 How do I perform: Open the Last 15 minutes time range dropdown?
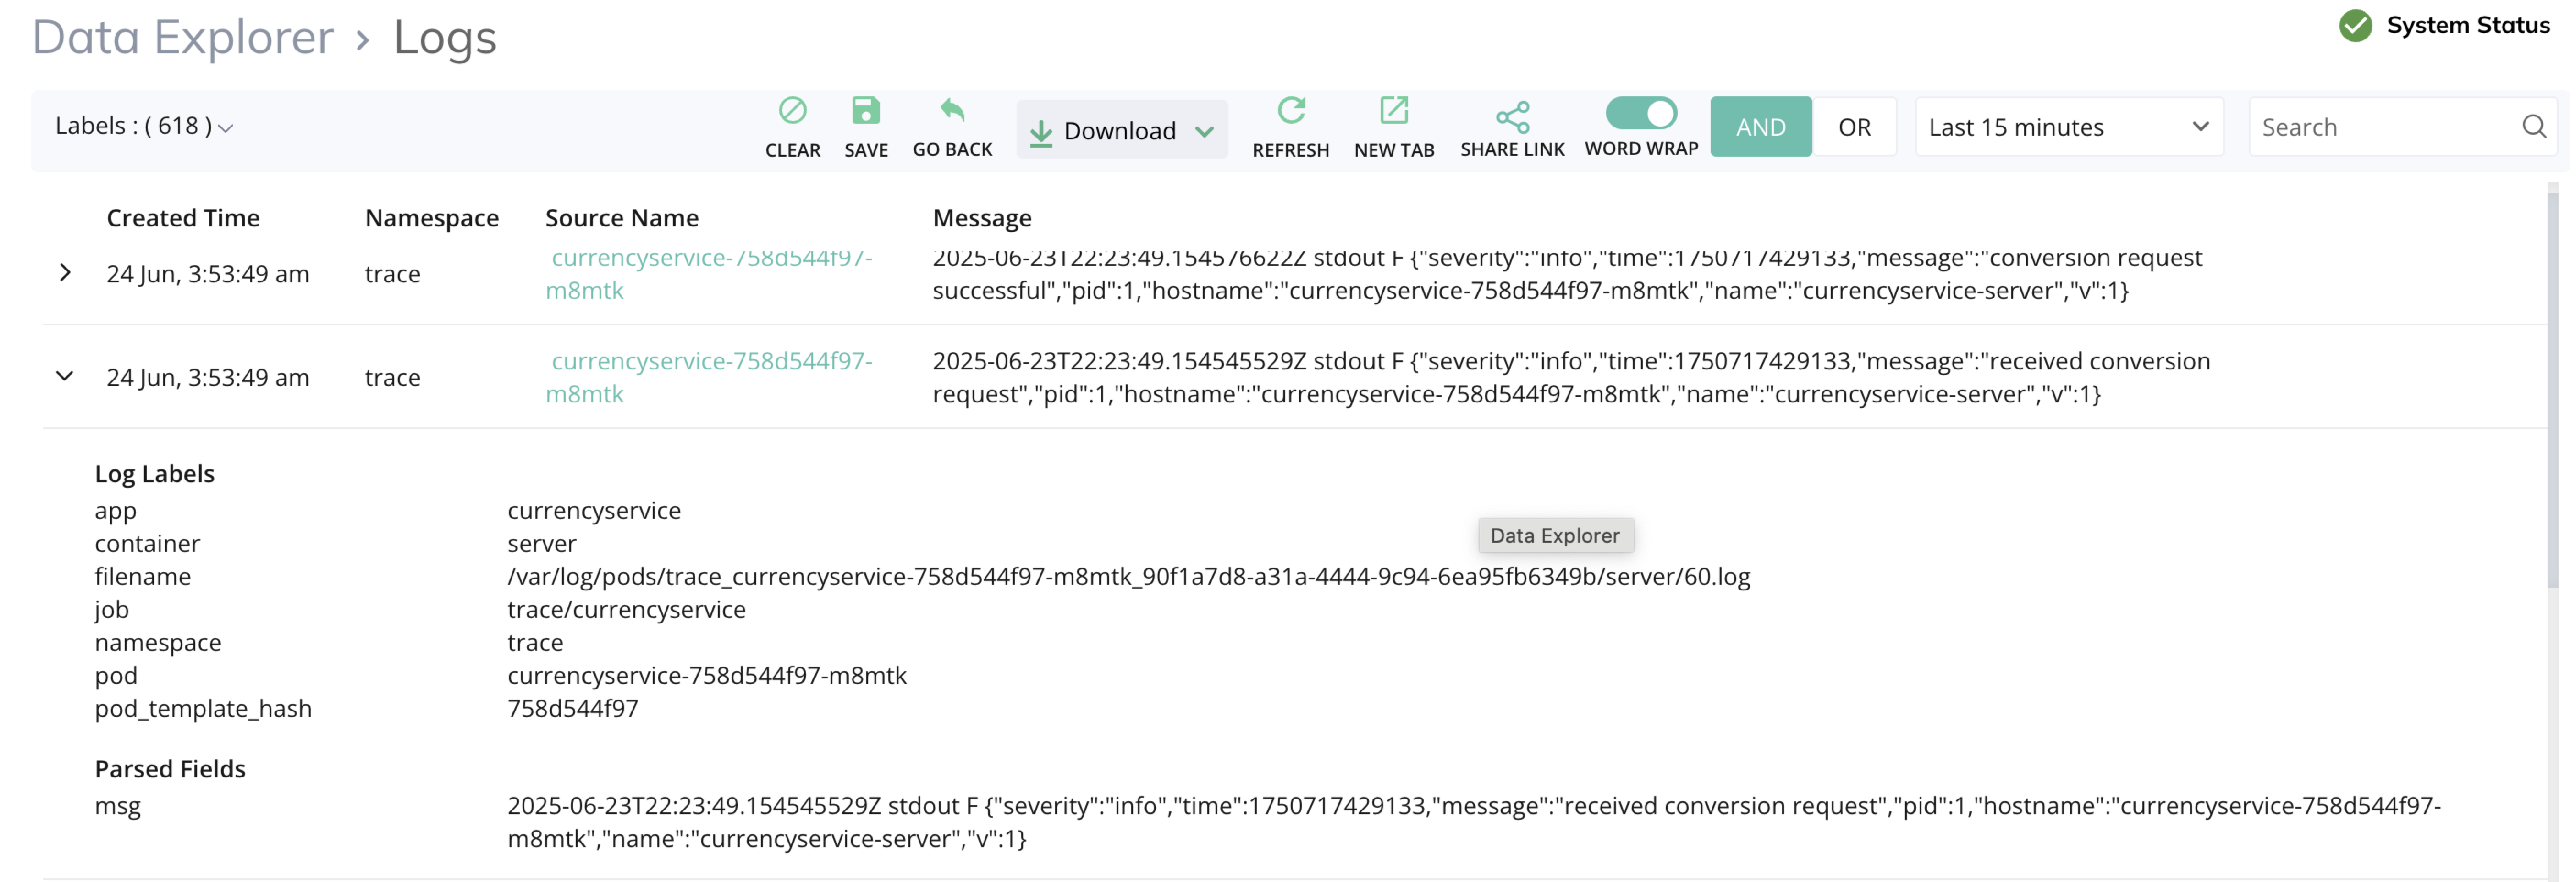[x=2068, y=127]
